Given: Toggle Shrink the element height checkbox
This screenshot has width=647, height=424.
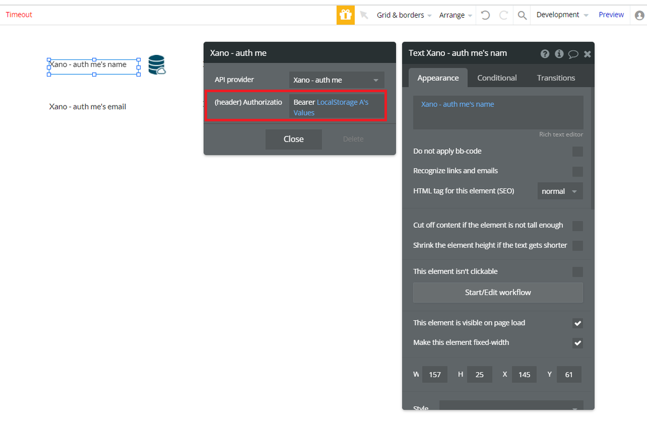Looking at the screenshot, I should (x=577, y=246).
